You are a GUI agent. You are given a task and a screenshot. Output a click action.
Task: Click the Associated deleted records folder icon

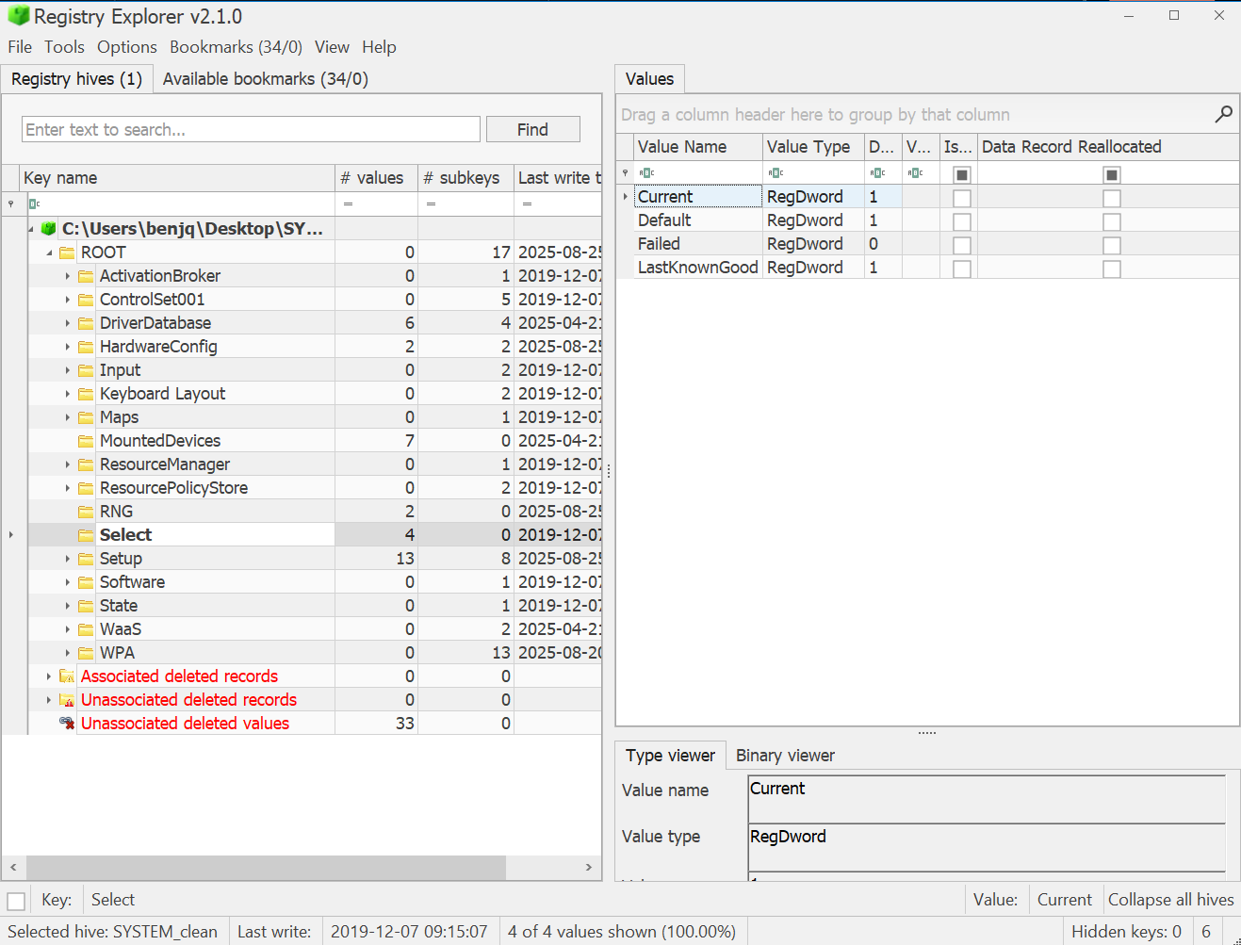point(67,676)
